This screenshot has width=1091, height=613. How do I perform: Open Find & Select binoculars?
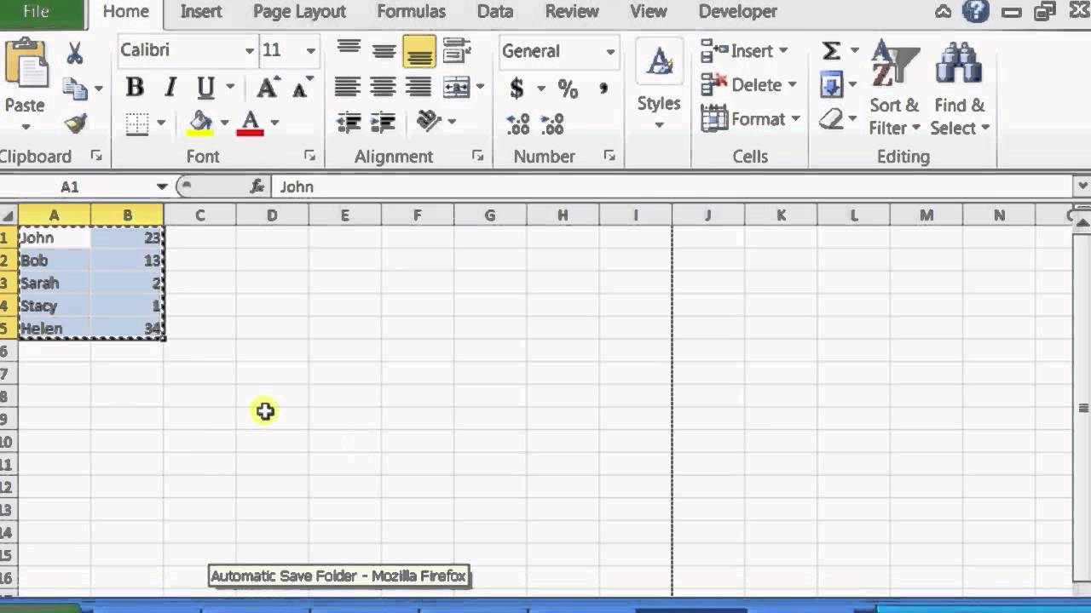coord(960,89)
